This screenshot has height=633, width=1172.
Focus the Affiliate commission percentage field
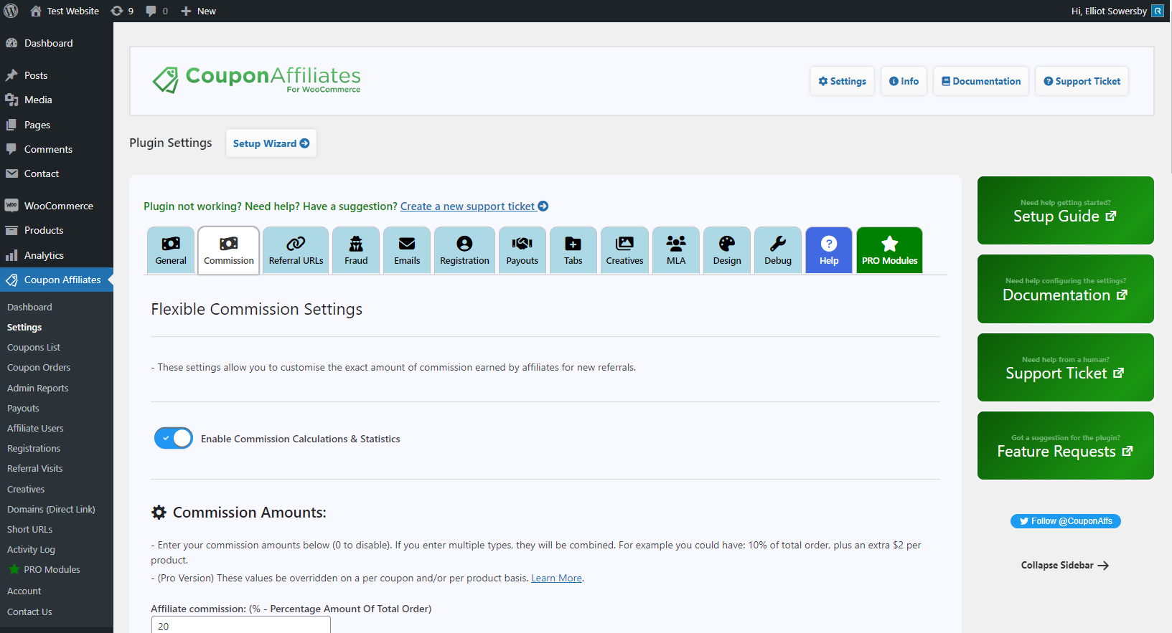click(241, 626)
